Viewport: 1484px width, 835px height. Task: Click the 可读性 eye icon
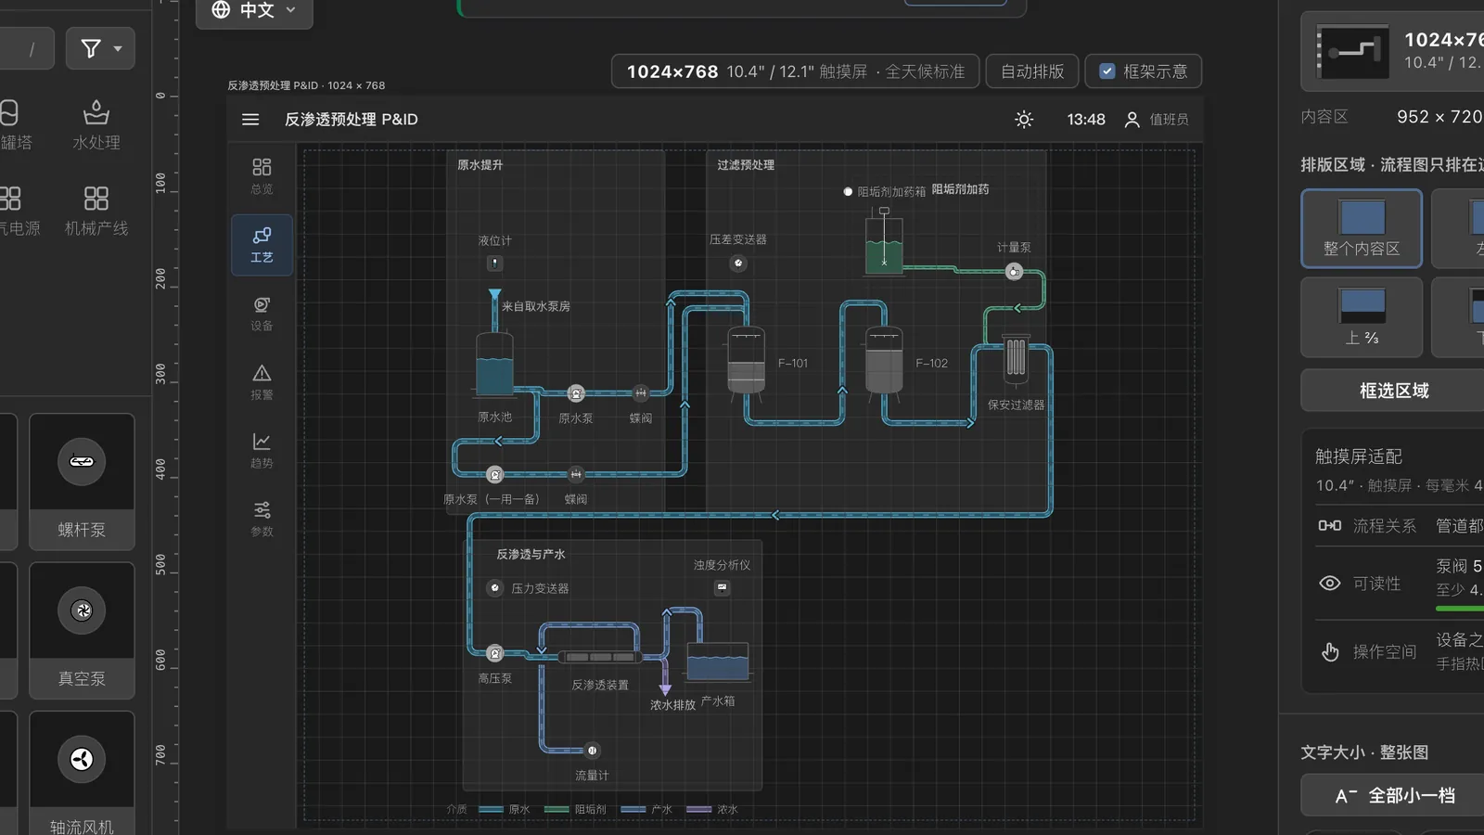1330,584
